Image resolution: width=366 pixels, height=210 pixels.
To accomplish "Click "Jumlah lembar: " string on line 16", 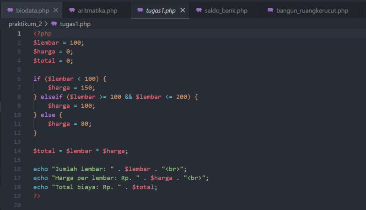I will point(83,169).
